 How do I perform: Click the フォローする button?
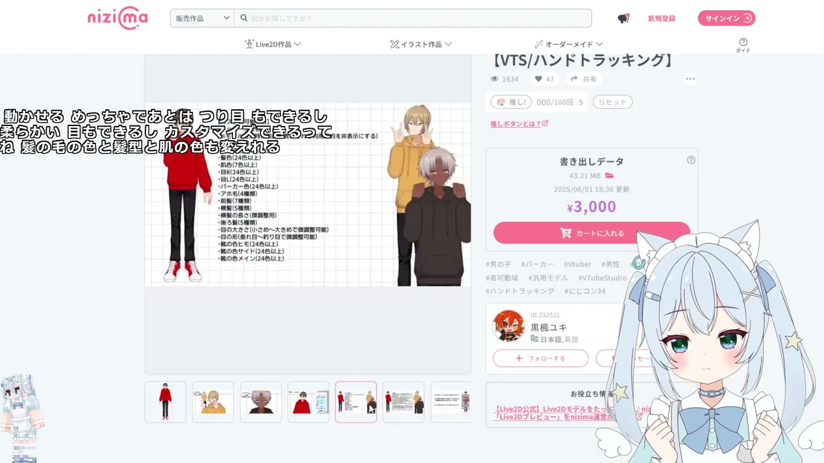click(x=540, y=358)
